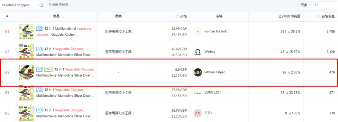Sort by 新增销量 column header
Image resolution: width=338 pixels, height=122 pixels.
click(328, 16)
